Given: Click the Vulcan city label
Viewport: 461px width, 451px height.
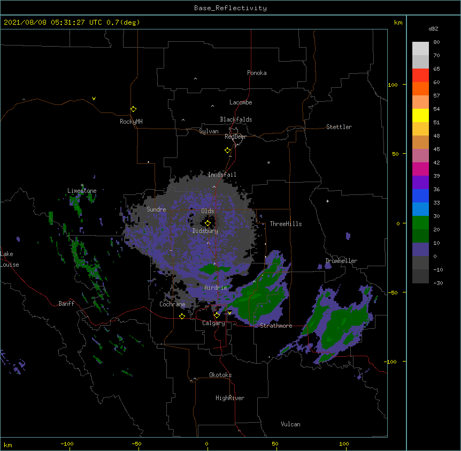Looking at the screenshot, I should point(290,424).
